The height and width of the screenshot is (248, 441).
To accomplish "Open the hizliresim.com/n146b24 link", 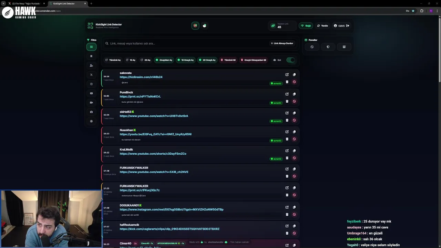I will [141, 77].
